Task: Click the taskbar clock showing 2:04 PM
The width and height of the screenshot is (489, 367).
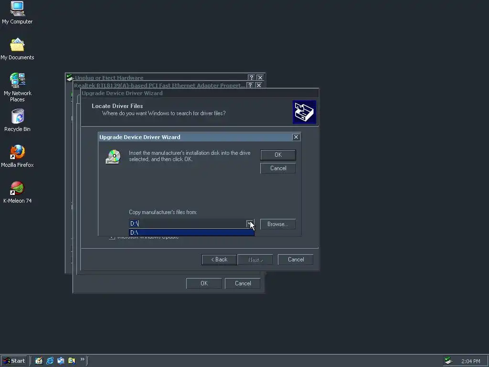Action: (x=470, y=361)
